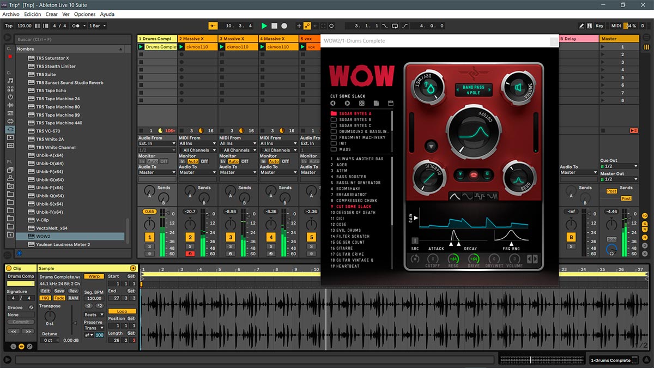
Task: Open the Plug-ins category in the browser
Action: click(x=10, y=130)
